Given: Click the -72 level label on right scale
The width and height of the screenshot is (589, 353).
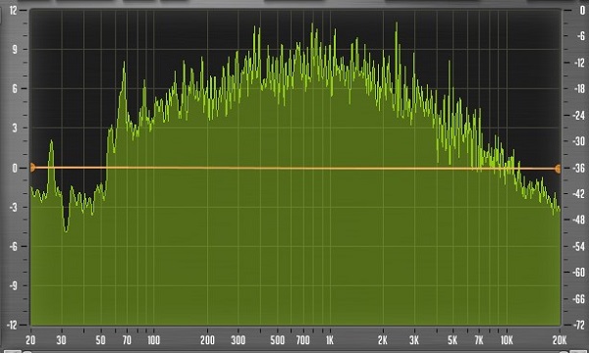Looking at the screenshot, I should point(579,325).
